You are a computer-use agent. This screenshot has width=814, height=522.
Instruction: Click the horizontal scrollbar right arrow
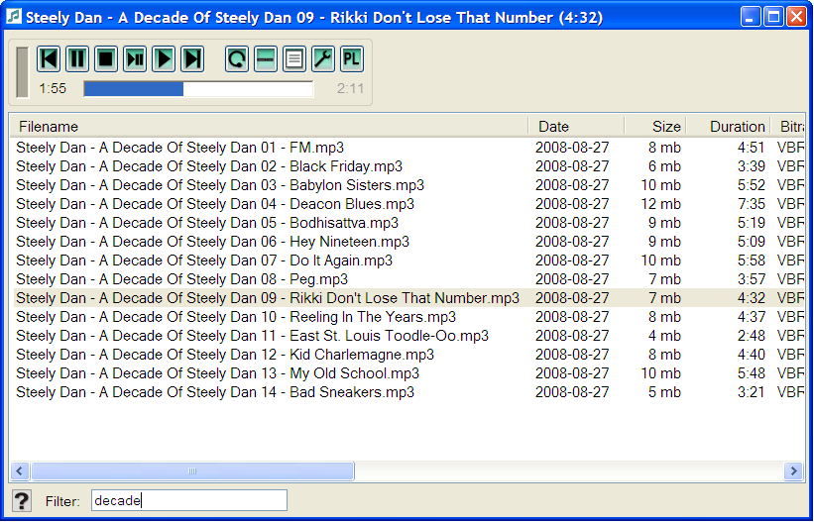[794, 471]
